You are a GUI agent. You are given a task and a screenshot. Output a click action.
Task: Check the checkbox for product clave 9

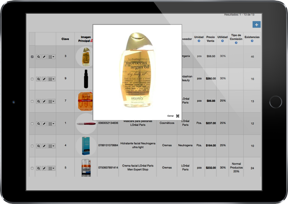pos(32,79)
